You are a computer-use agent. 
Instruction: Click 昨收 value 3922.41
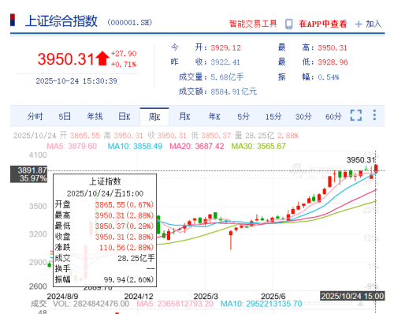[x=225, y=62]
